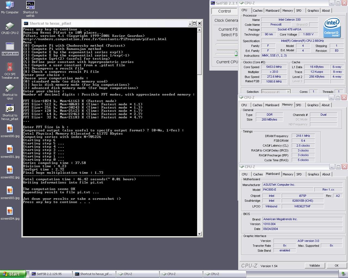
Task: Click Core Speed value 5453.0 MHz
Action: pos(274,67)
